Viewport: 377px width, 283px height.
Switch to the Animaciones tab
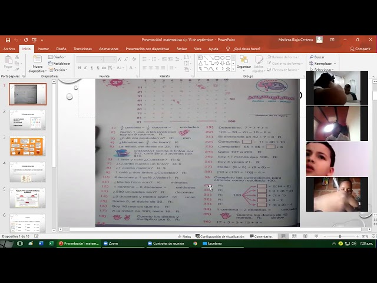[x=108, y=49]
